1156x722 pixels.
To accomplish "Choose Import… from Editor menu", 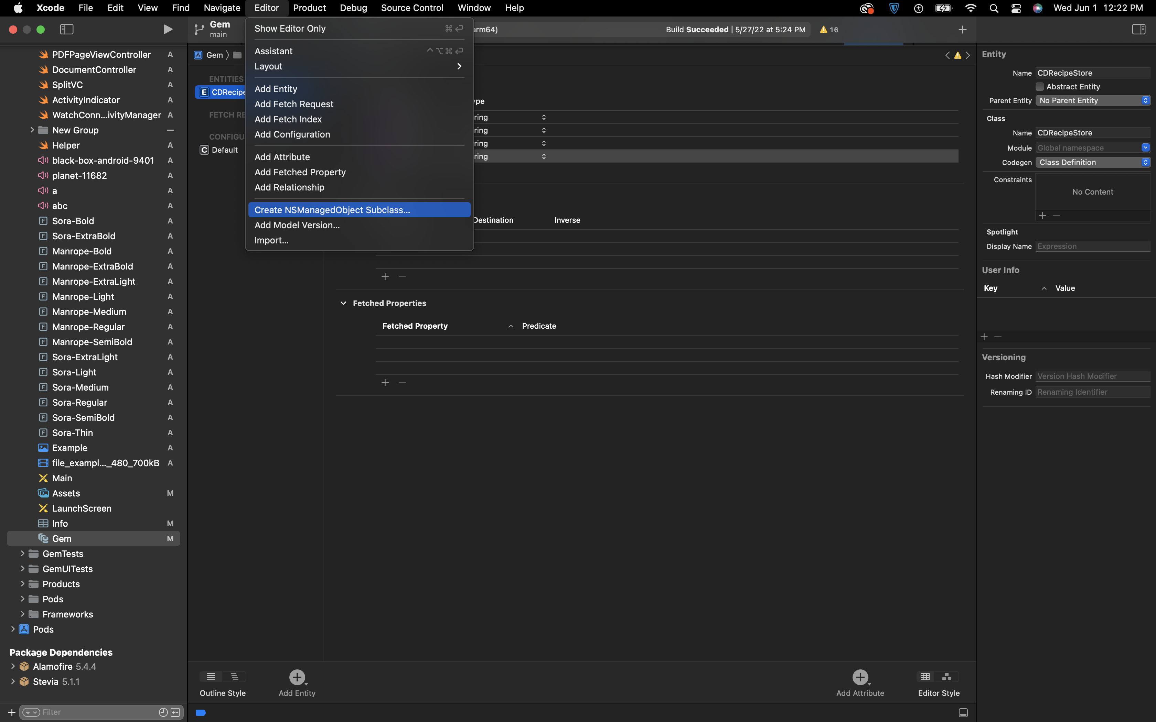I will click(x=359, y=240).
